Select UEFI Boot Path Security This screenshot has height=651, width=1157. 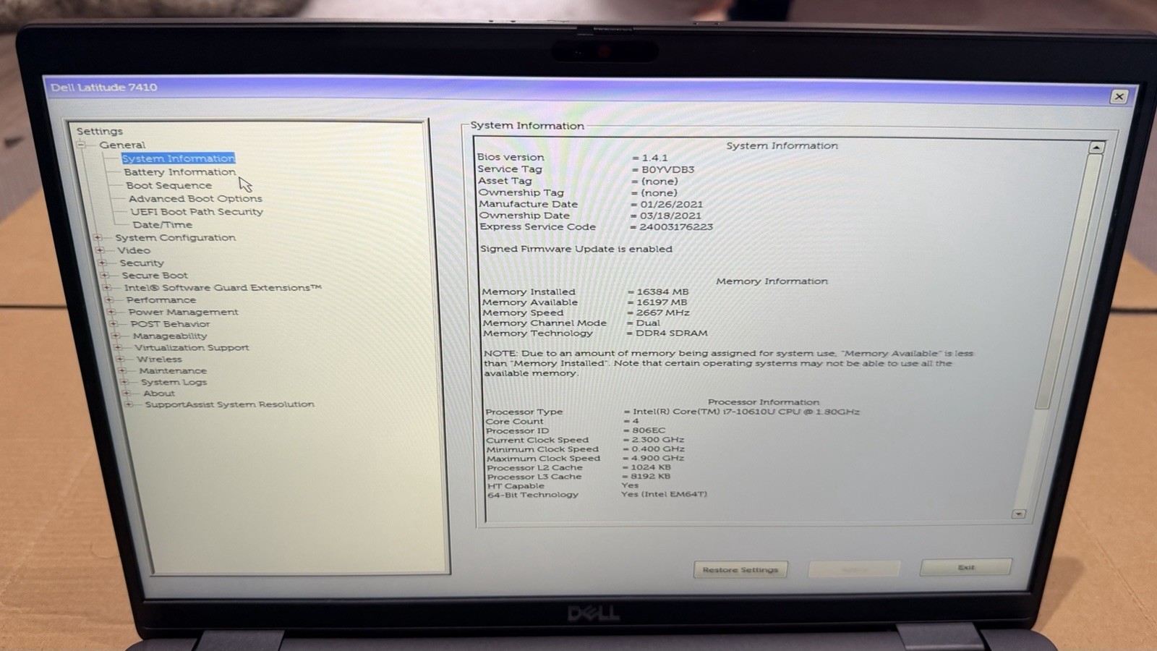tap(197, 212)
